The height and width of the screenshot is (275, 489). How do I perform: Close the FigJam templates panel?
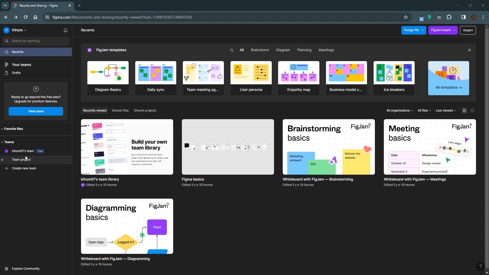(469, 50)
